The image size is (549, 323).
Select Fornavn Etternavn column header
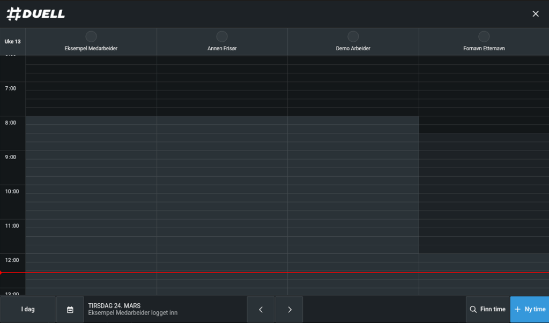(x=484, y=48)
